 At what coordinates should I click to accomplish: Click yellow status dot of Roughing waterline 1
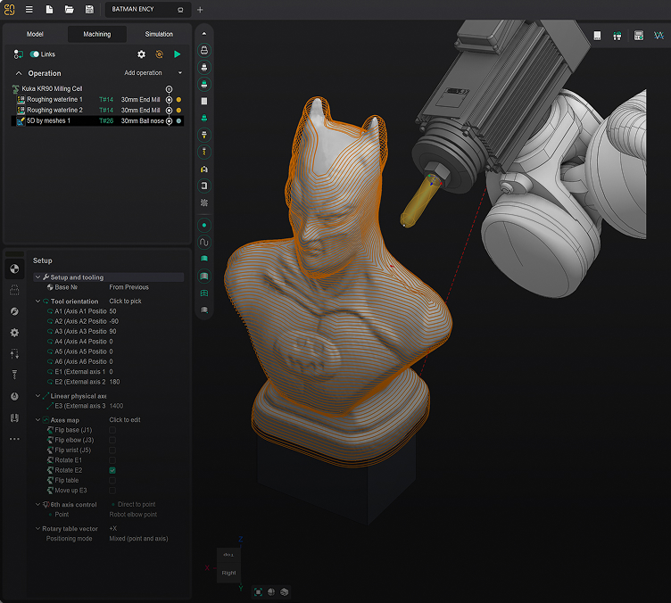click(178, 100)
